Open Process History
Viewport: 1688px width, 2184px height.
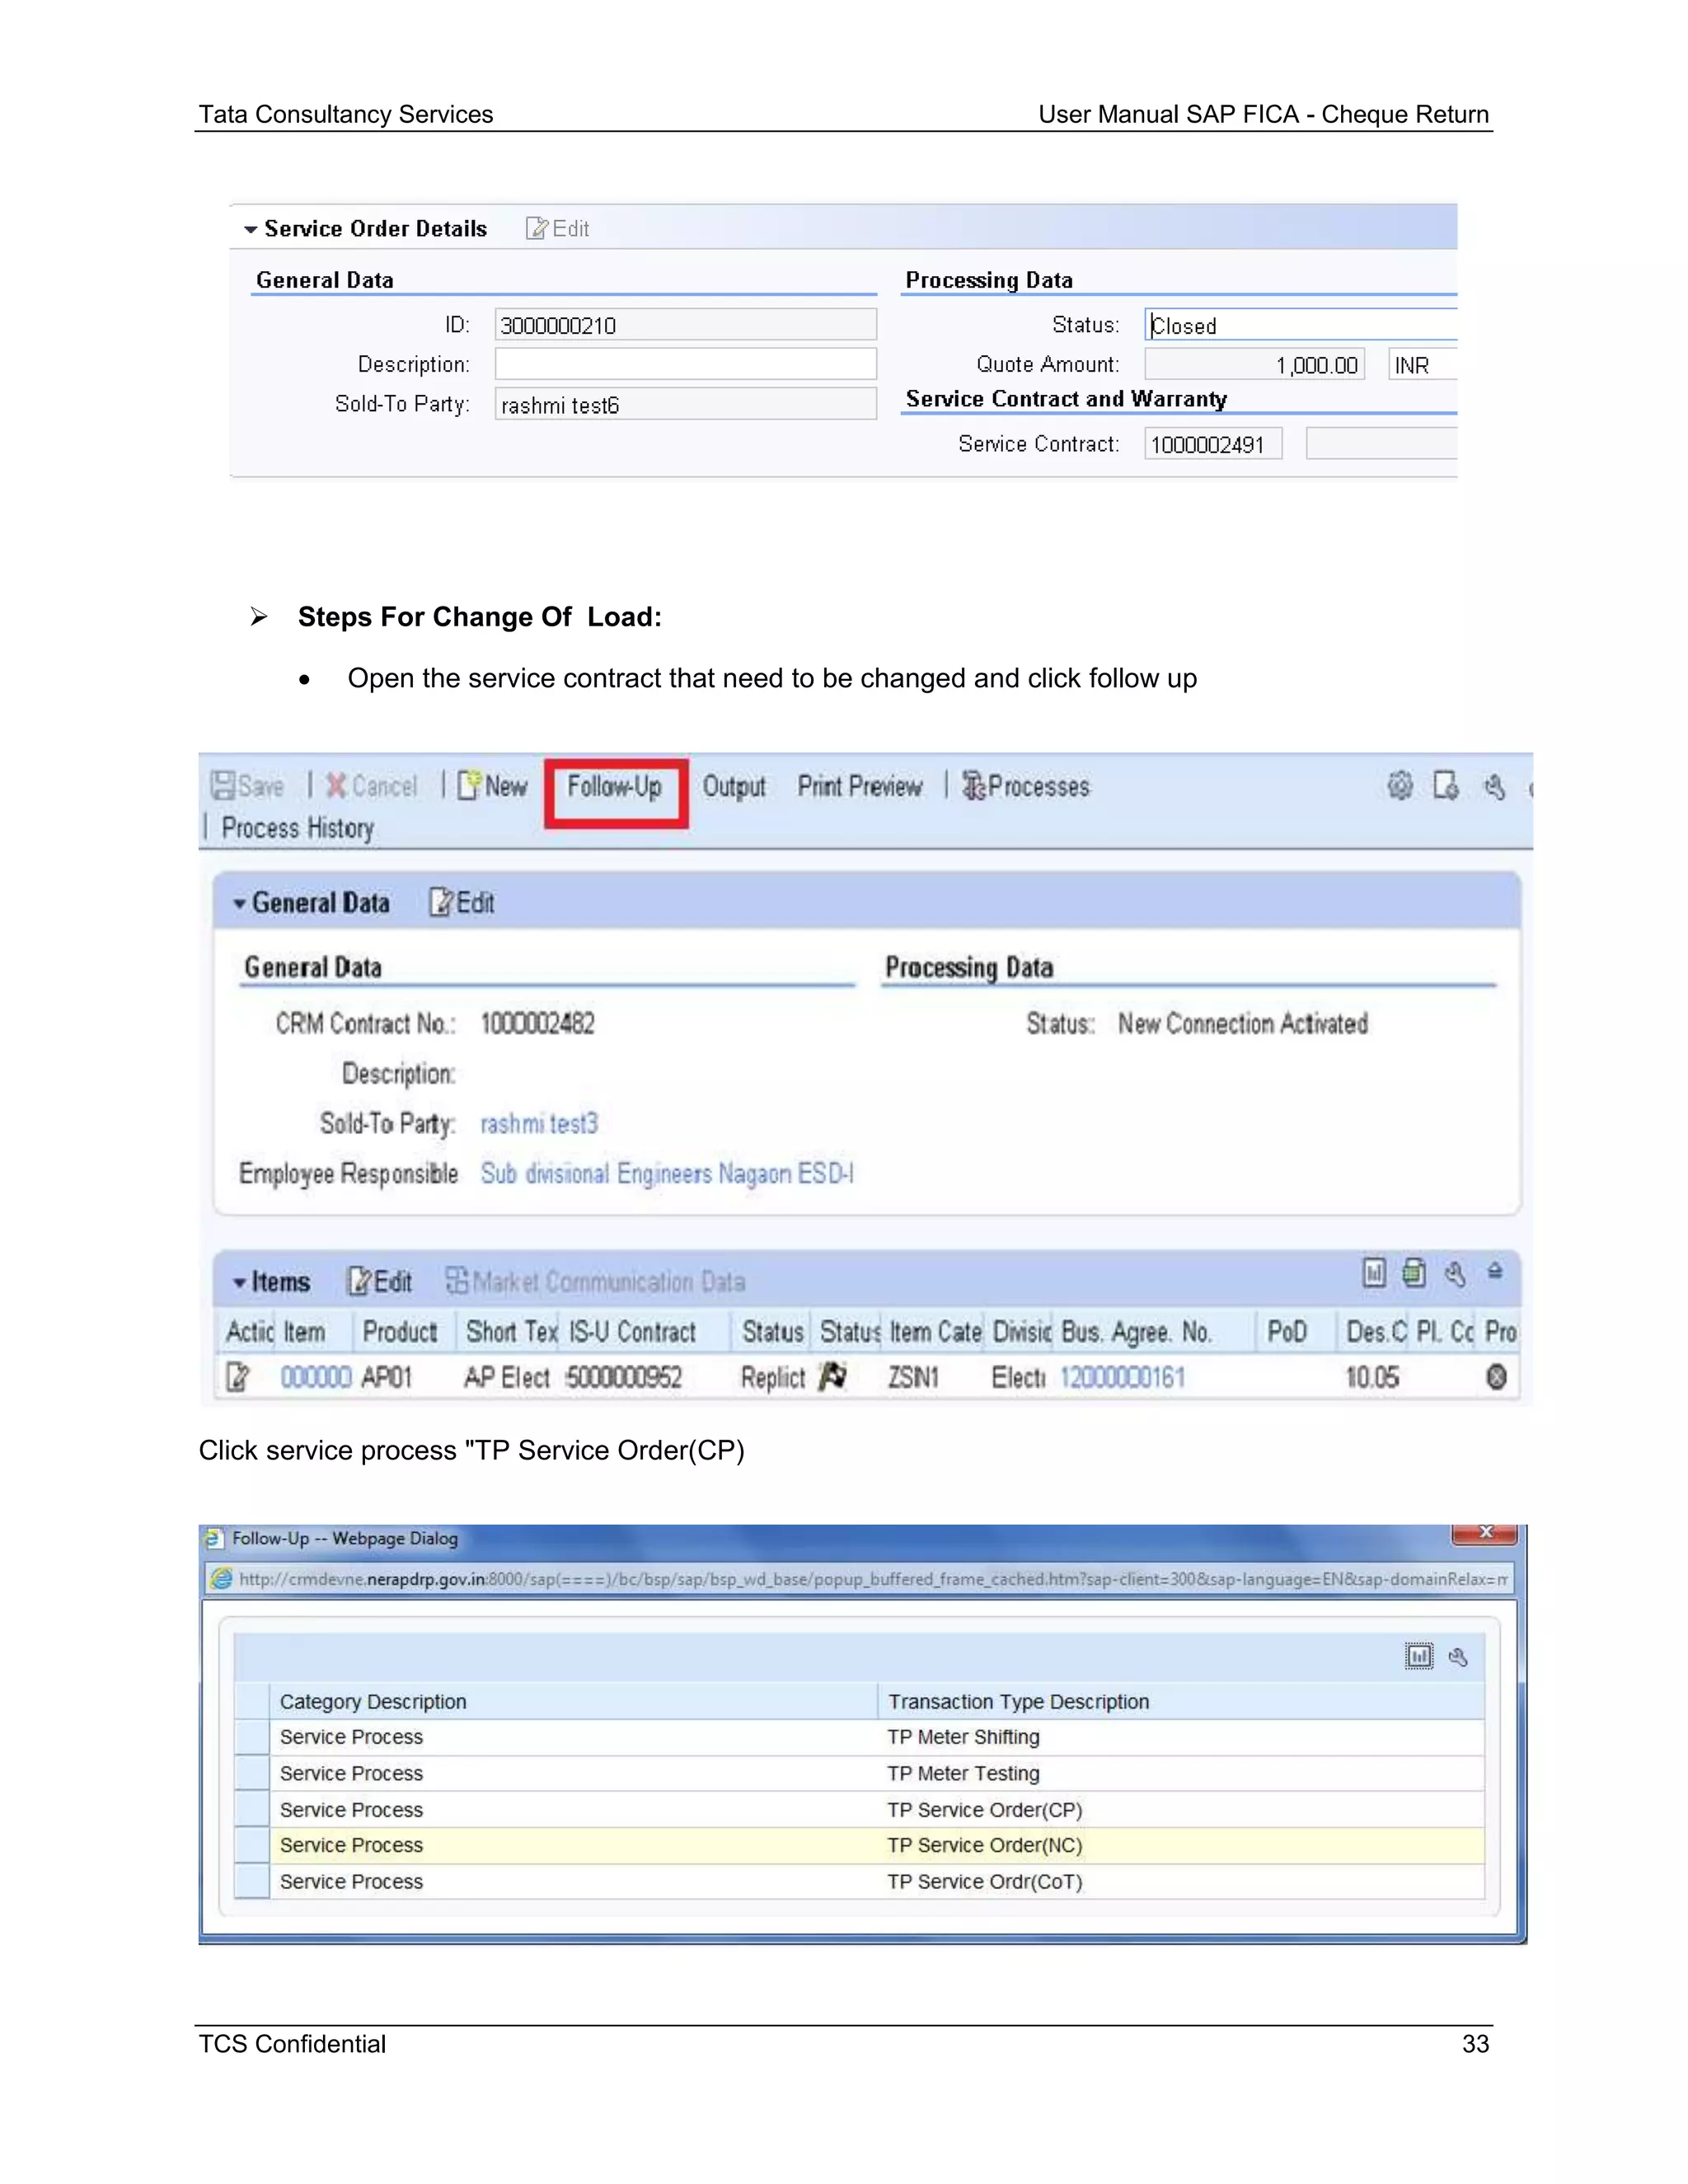(298, 829)
